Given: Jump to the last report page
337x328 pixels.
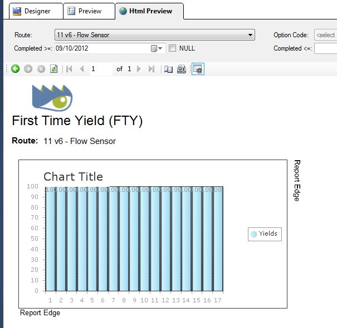Looking at the screenshot, I should pyautogui.click(x=152, y=69).
